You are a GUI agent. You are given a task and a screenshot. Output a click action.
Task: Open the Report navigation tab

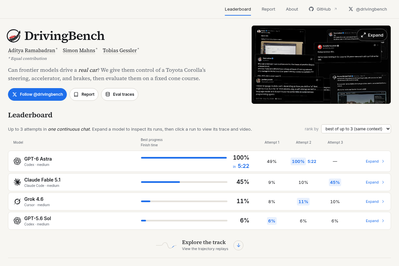coord(268,9)
